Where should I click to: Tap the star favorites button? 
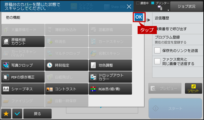(x=6, y=114)
